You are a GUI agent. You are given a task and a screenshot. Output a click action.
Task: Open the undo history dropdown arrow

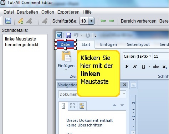click(81, 35)
